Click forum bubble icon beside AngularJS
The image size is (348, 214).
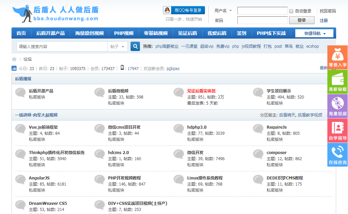20,179
